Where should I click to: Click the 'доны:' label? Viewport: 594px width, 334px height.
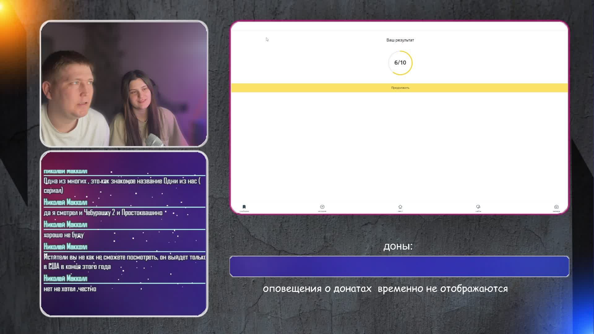pyautogui.click(x=398, y=246)
